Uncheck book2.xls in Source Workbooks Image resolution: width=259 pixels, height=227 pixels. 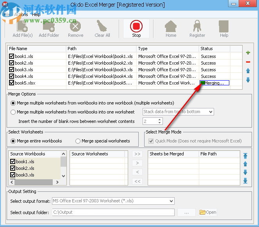pyautogui.click(x=13, y=168)
